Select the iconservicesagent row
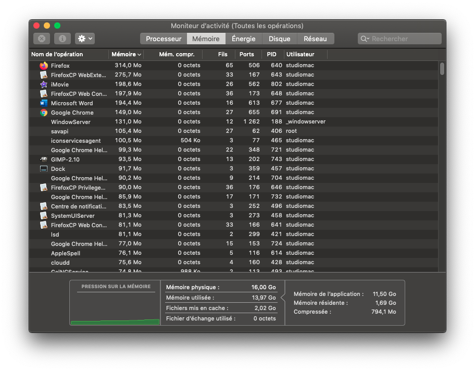Viewport: 475px width, 371px height. pyautogui.click(x=233, y=141)
